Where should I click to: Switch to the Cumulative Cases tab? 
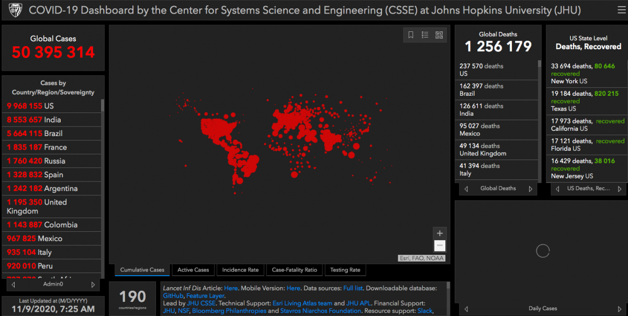[142, 270]
